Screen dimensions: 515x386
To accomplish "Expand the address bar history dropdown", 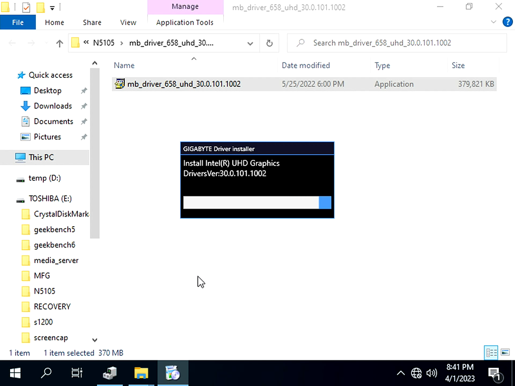I will click(x=250, y=43).
